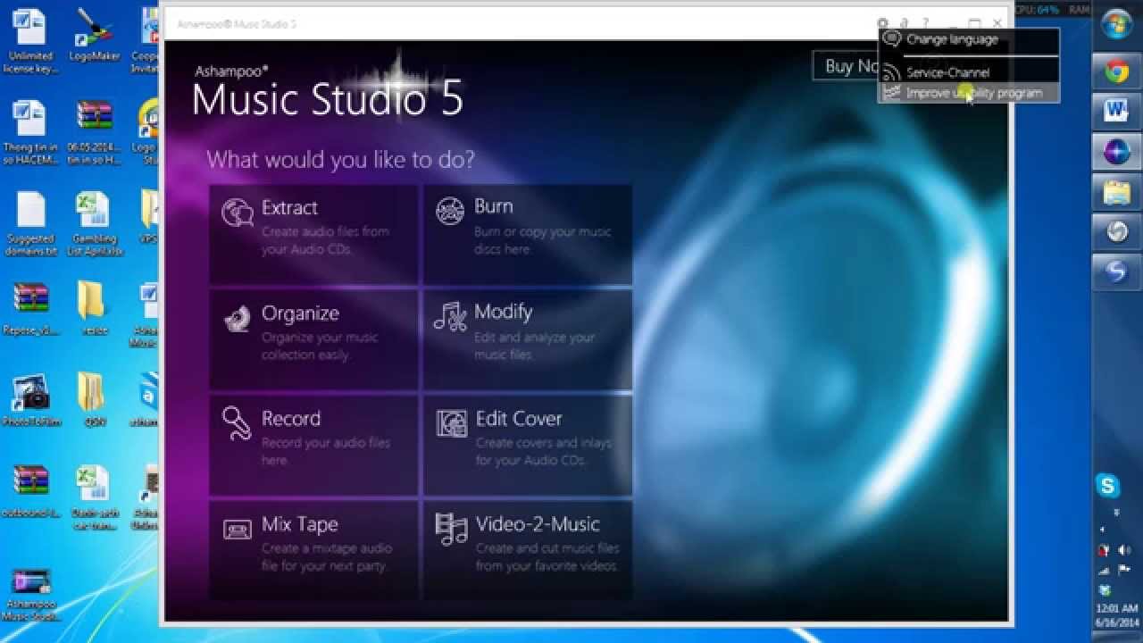Select the Mix Tape tile title

tap(300, 524)
